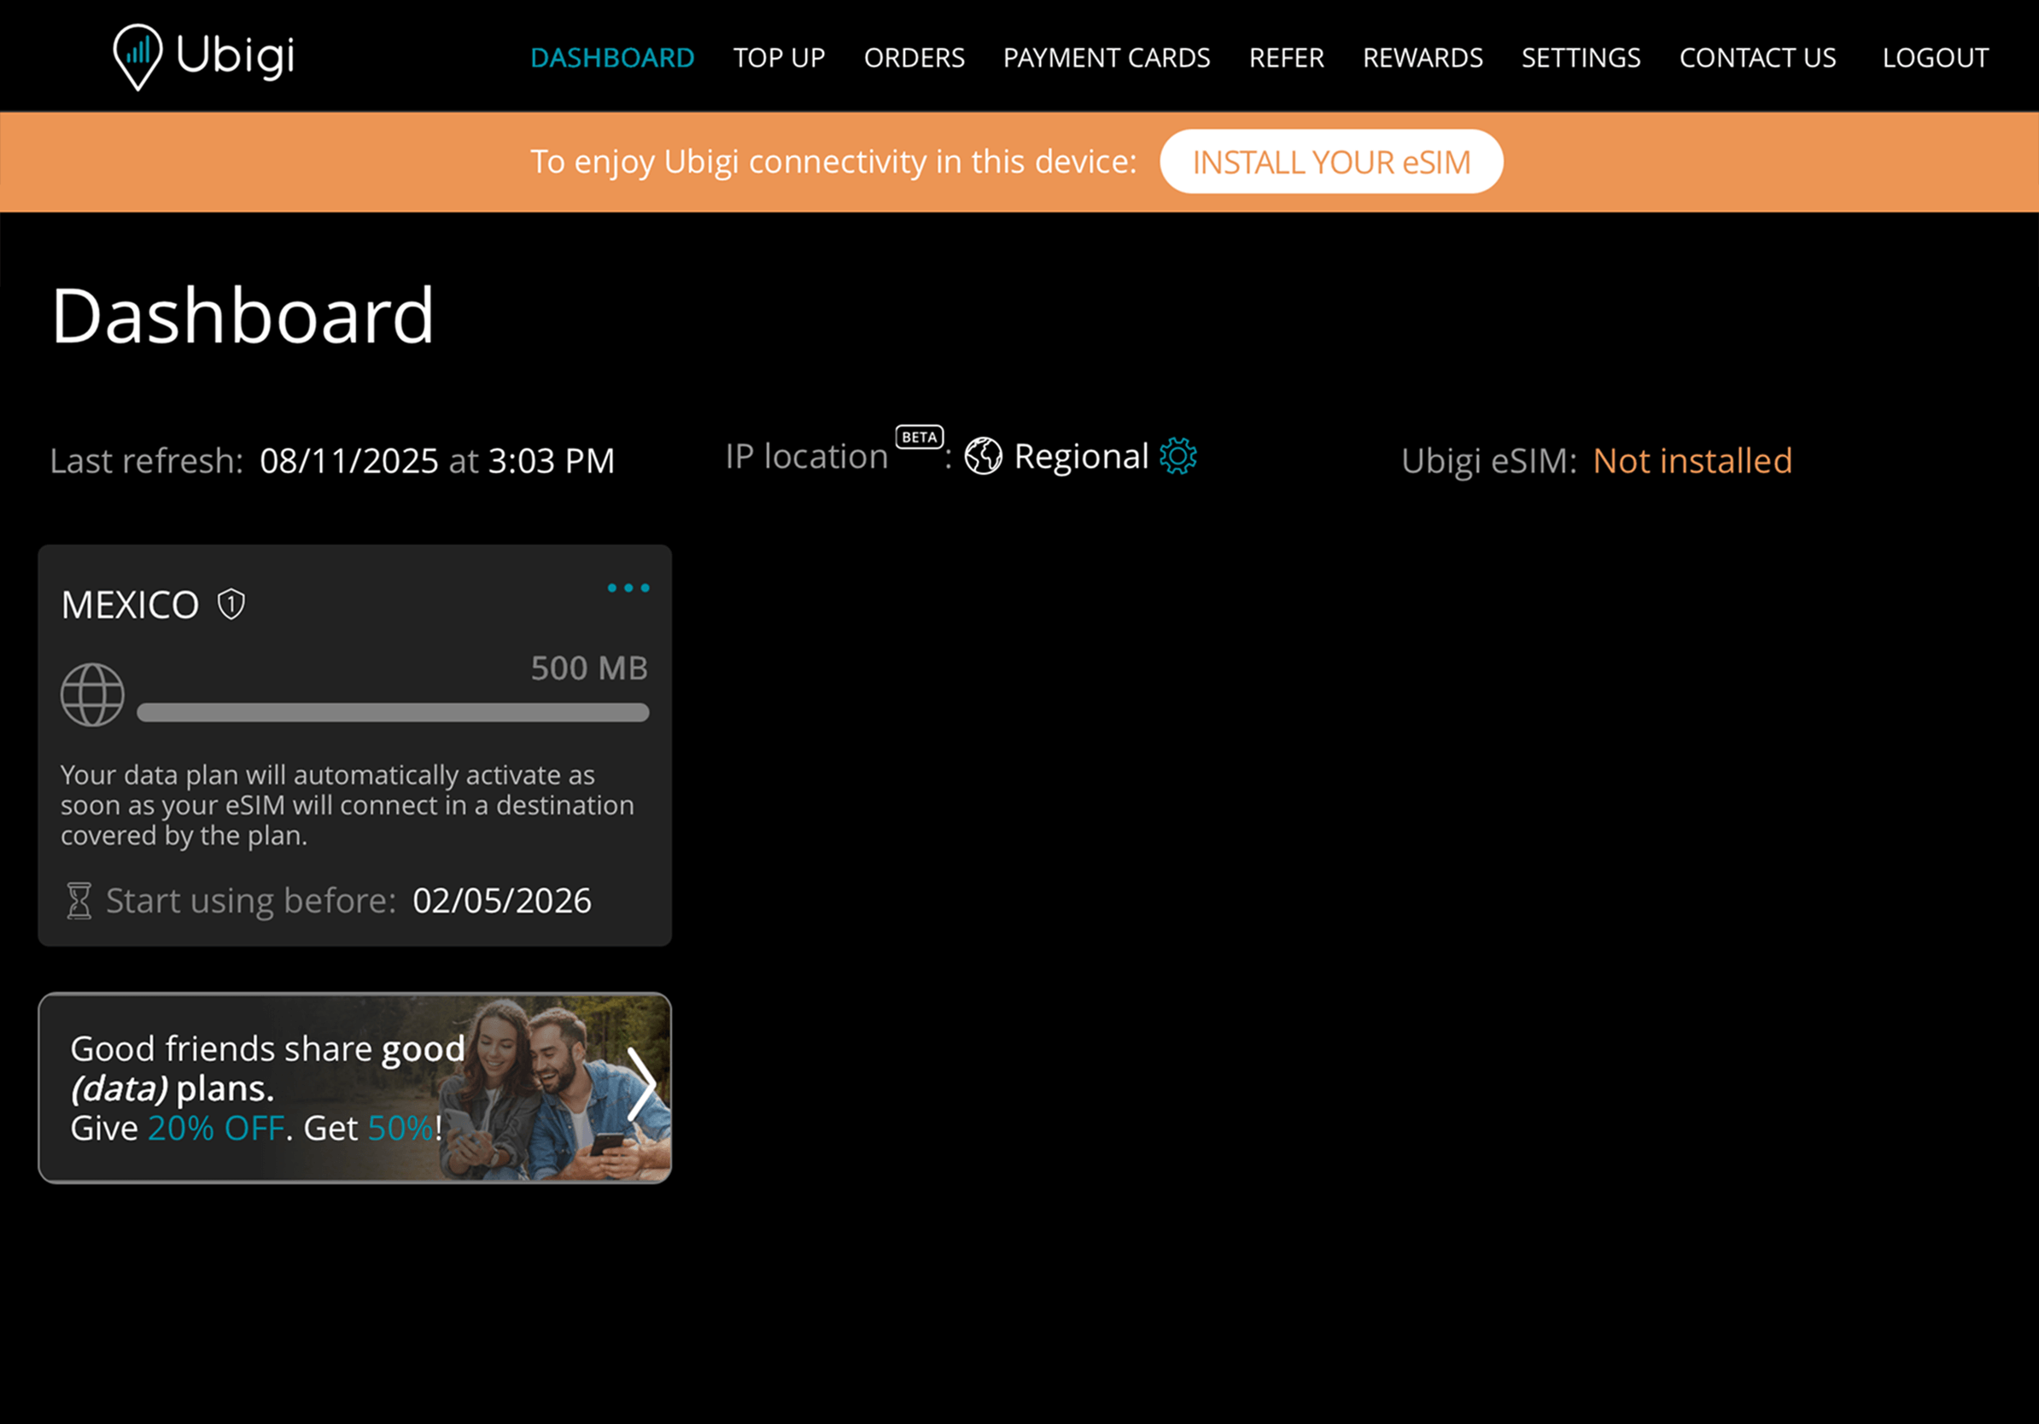This screenshot has width=2039, height=1424.
Task: Click the shield icon next to MEXICO
Action: point(231,604)
